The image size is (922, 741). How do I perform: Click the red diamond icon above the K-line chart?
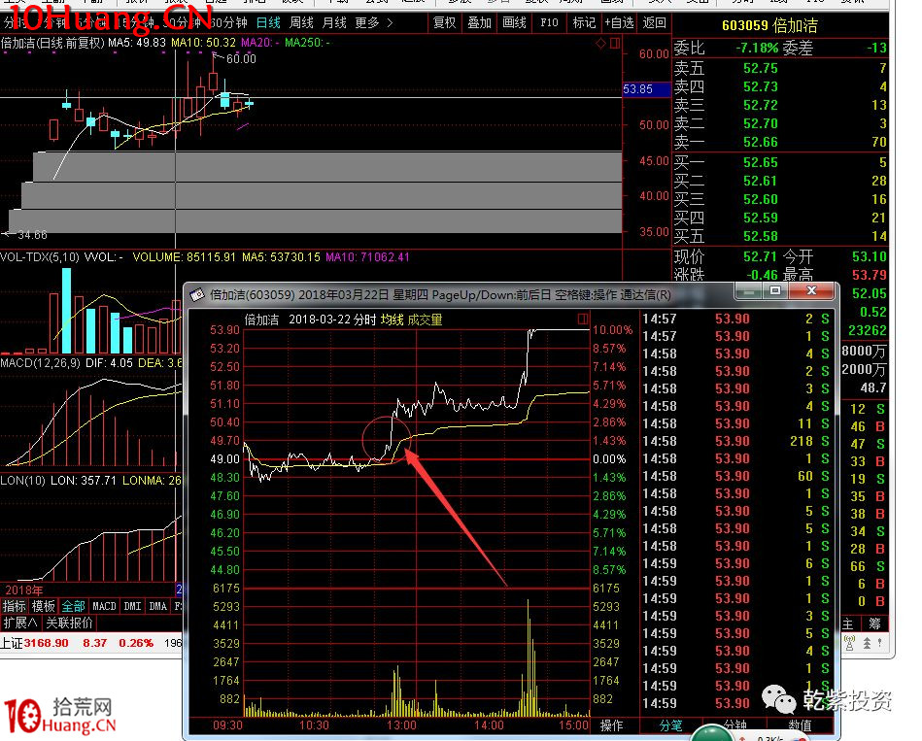[601, 44]
